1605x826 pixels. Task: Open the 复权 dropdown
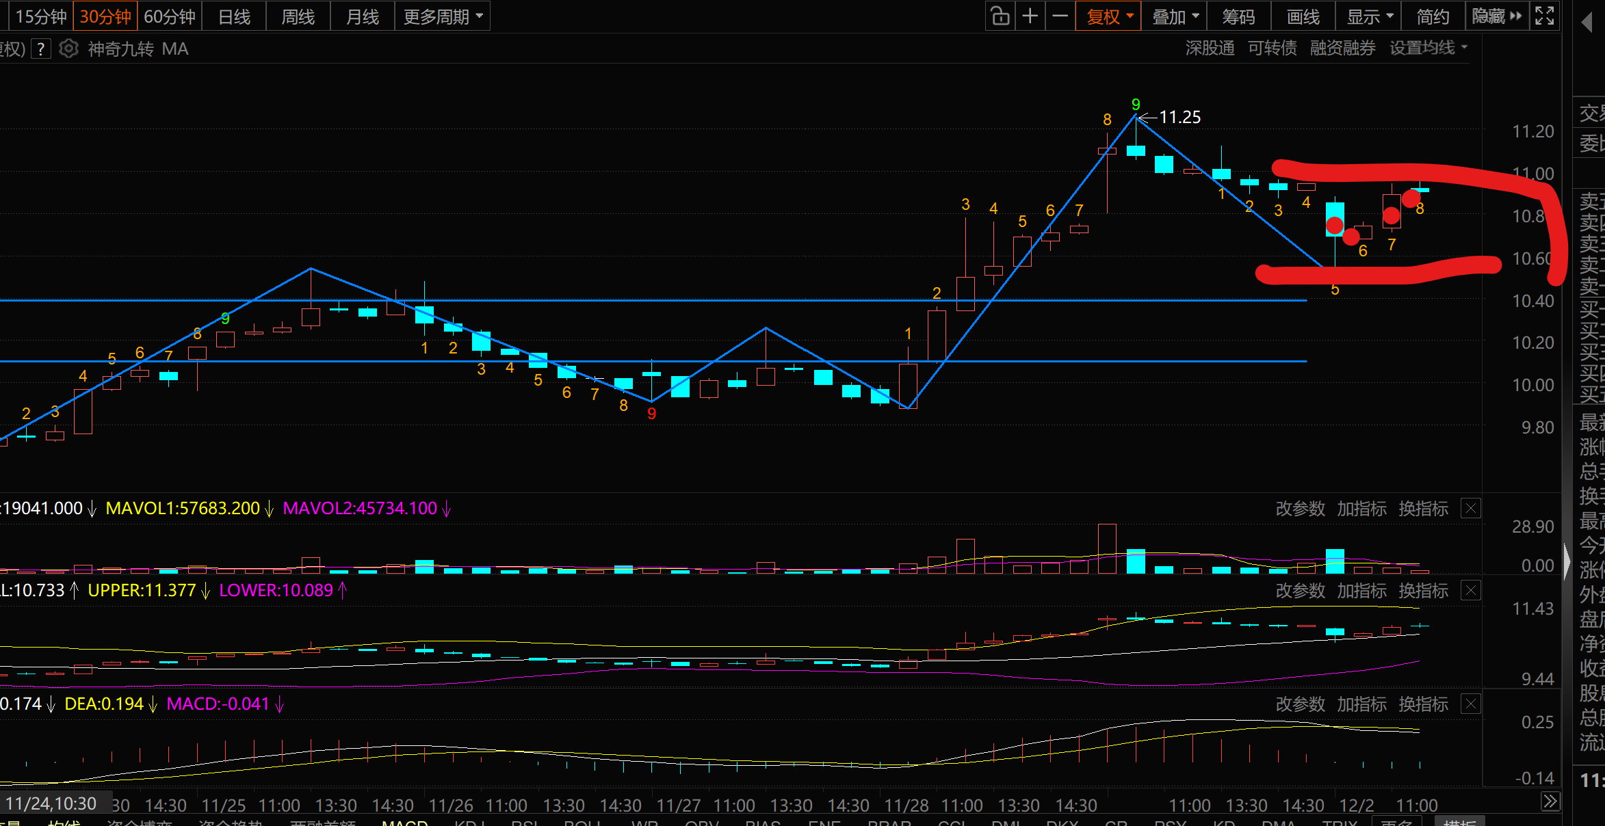(x=1109, y=16)
